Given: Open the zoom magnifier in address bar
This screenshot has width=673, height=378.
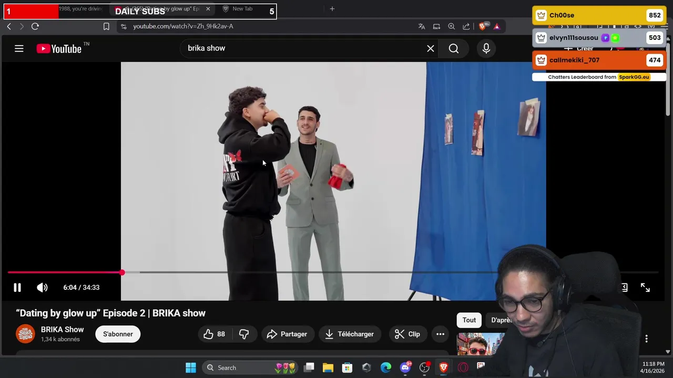Looking at the screenshot, I should click(x=452, y=26).
